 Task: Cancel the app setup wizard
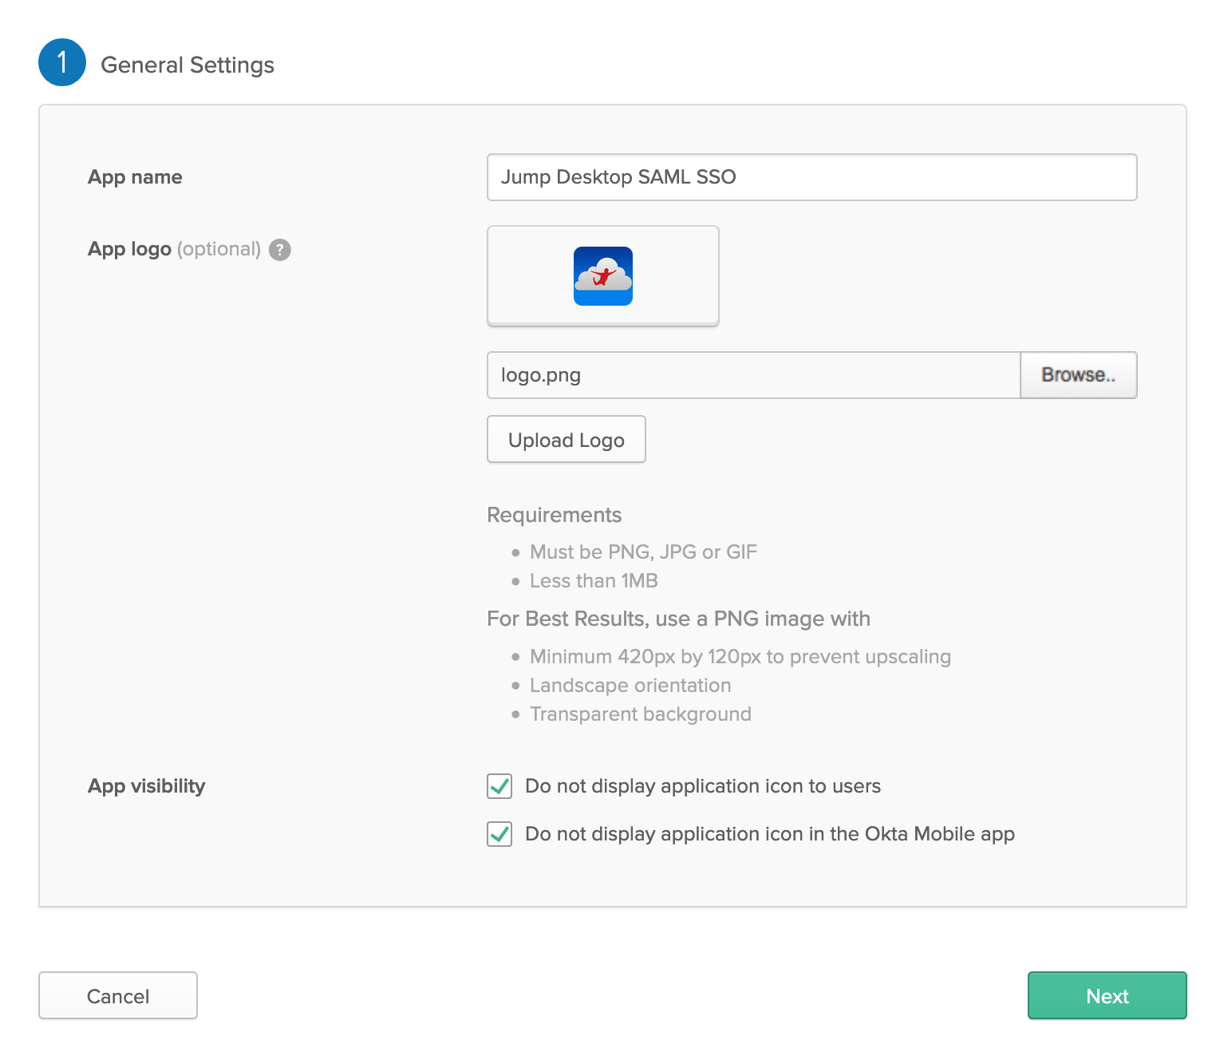coord(118,995)
